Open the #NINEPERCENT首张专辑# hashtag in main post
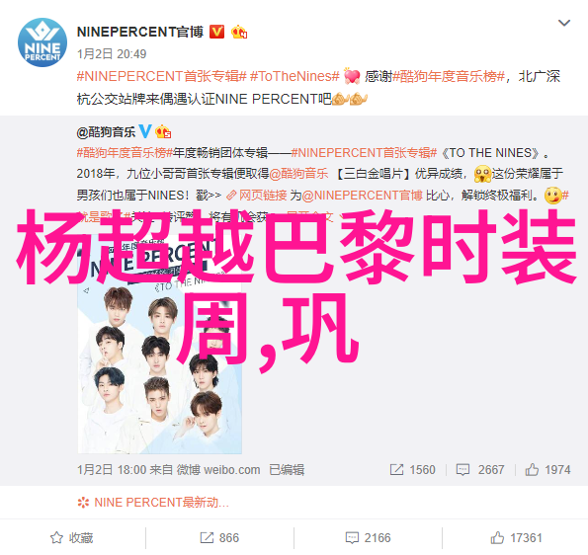This screenshot has width=588, height=555. pos(162,76)
